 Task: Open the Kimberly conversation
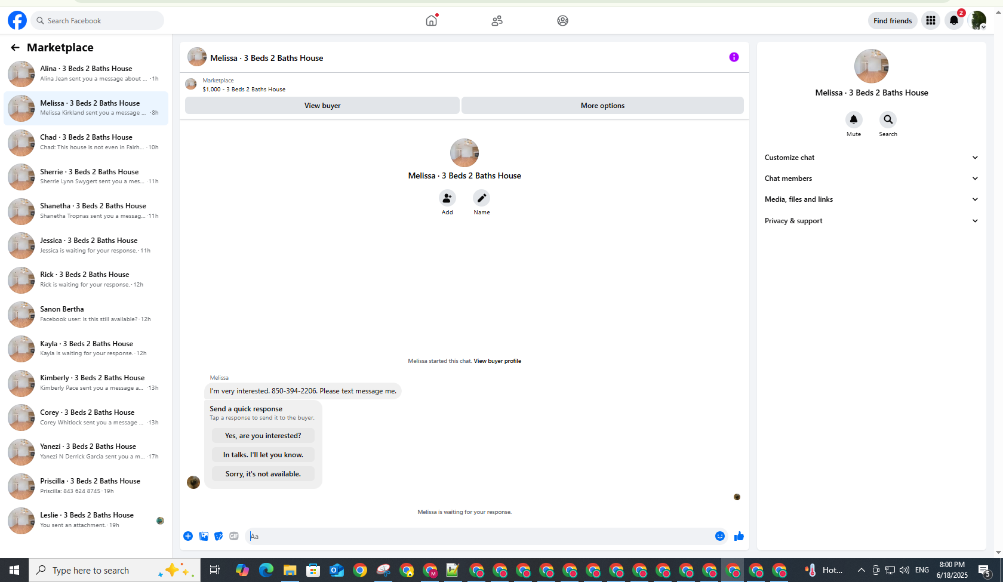(x=86, y=383)
